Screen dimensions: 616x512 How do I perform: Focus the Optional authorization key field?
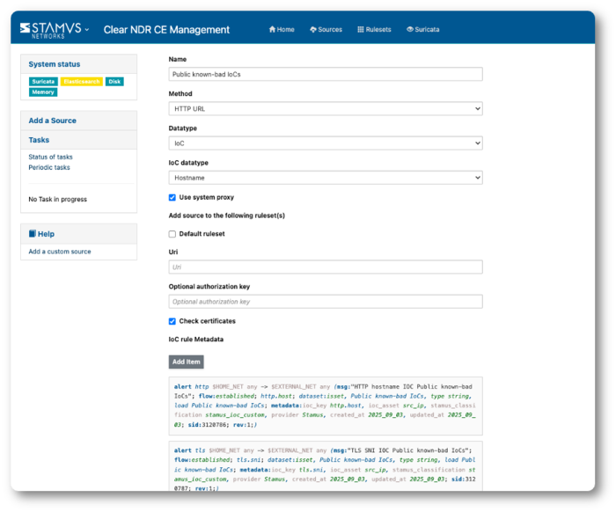pyautogui.click(x=326, y=302)
